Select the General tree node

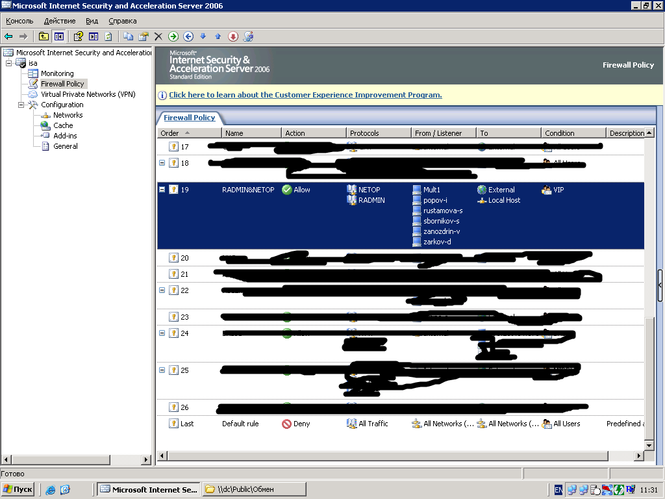[66, 146]
